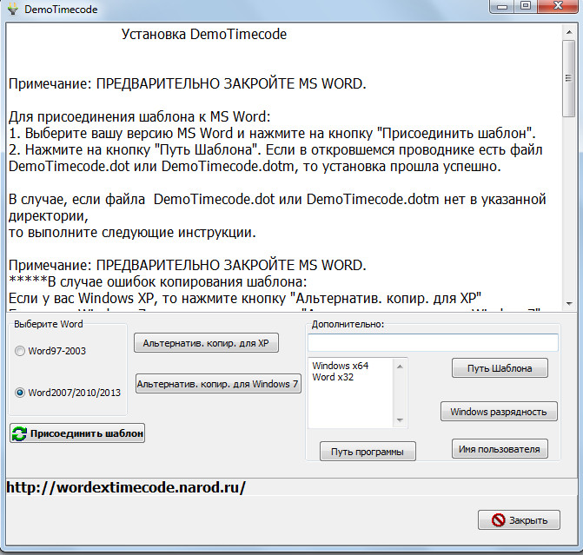Click the 'Путь программы' button
Viewport: 583px width, 555px height.
tap(368, 452)
